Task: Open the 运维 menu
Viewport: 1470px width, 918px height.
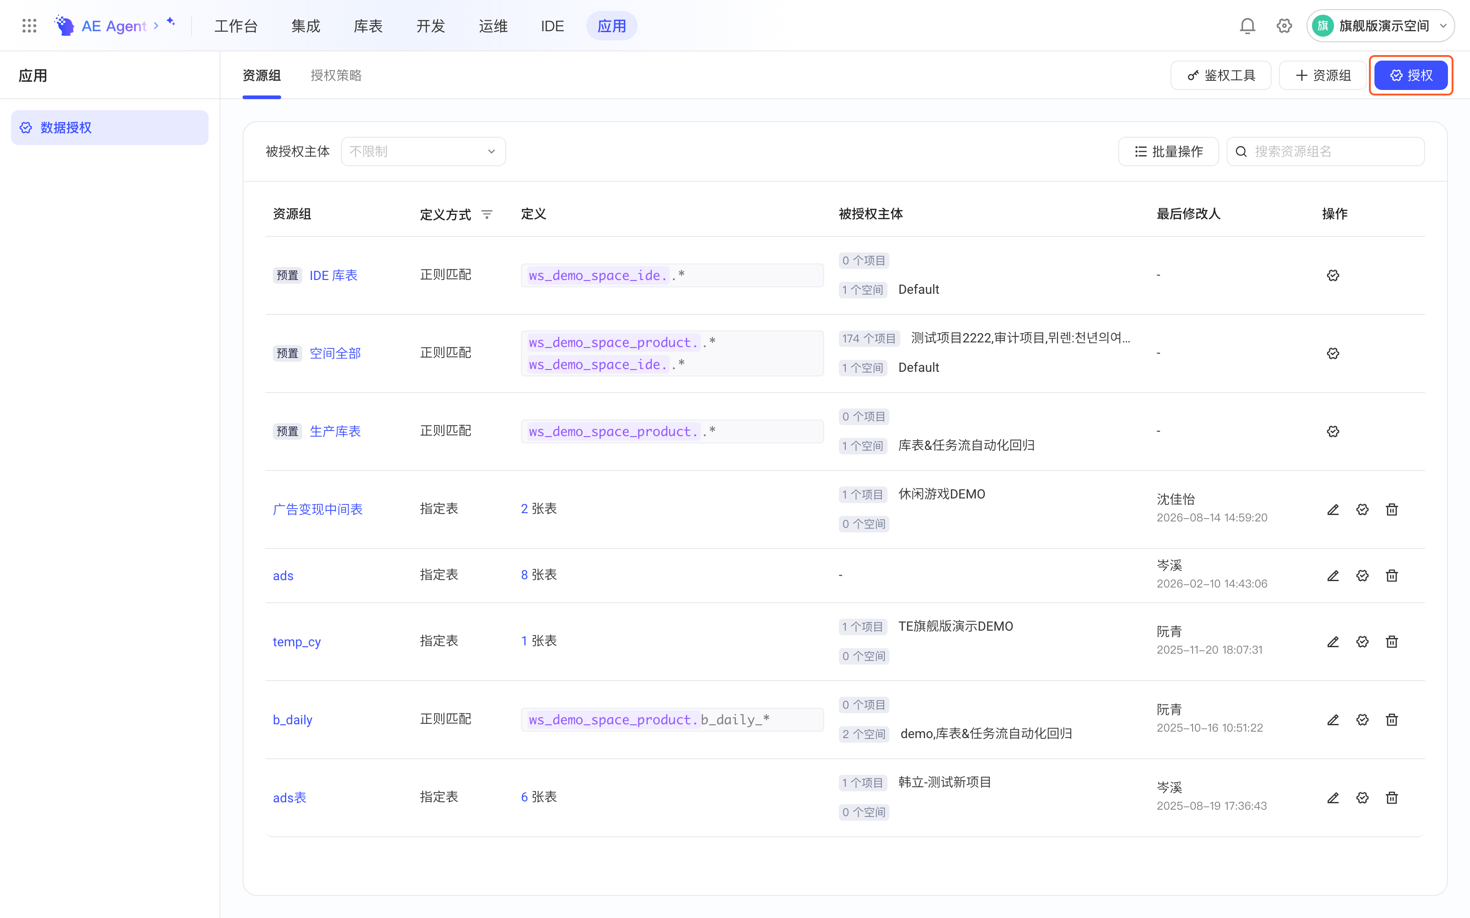Action: click(x=493, y=26)
